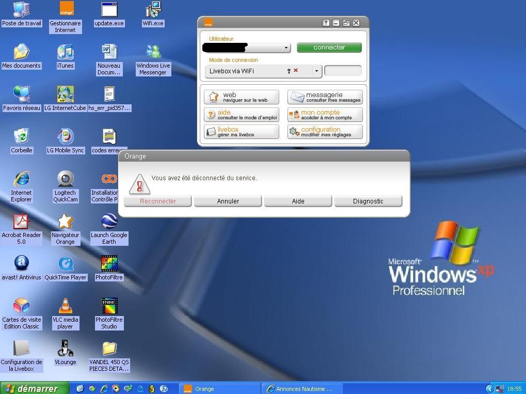The height and width of the screenshot is (394, 526).
Task: Open messagerie to check messages
Action: [x=325, y=97]
